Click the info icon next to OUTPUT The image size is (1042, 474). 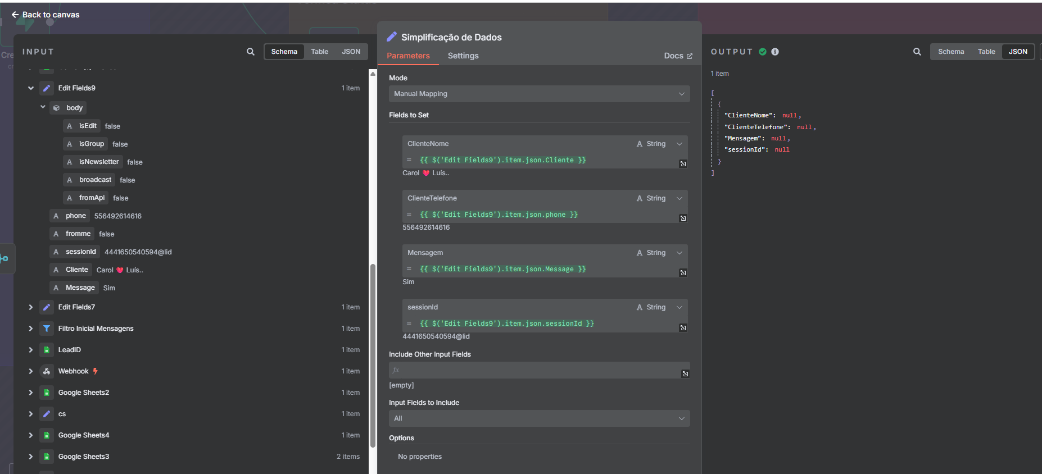coord(775,52)
